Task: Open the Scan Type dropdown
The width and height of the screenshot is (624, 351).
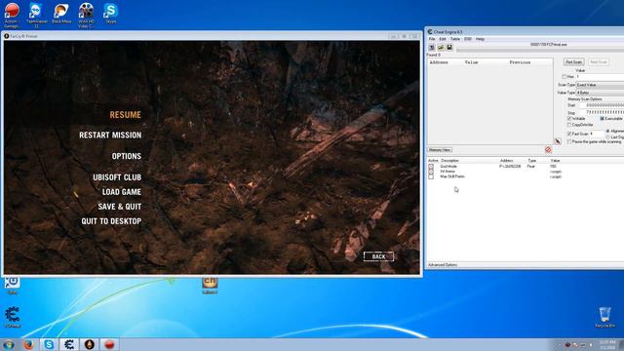Action: 600,85
